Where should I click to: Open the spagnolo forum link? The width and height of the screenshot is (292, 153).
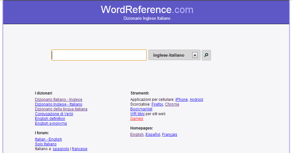[61, 149]
